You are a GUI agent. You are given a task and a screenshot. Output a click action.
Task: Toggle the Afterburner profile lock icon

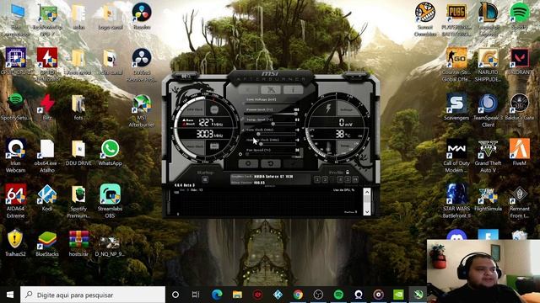point(348,172)
